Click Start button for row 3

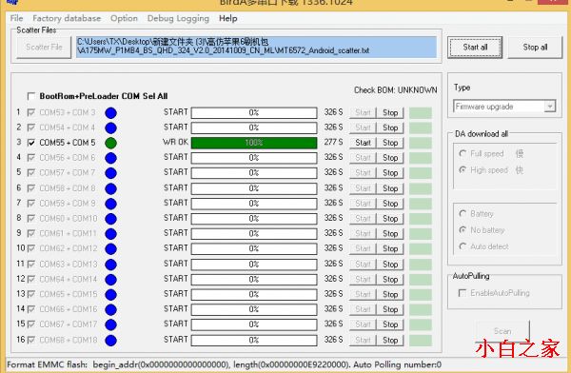363,143
